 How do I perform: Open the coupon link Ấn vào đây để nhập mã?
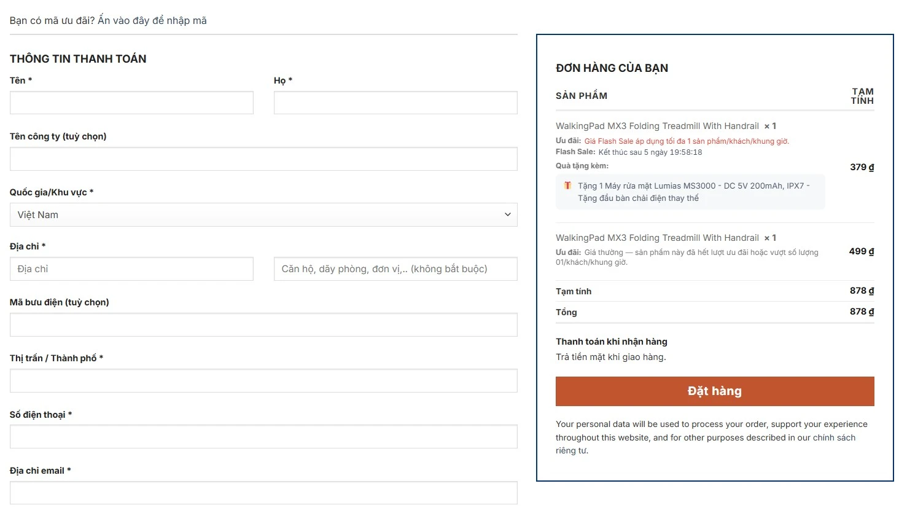coord(152,21)
